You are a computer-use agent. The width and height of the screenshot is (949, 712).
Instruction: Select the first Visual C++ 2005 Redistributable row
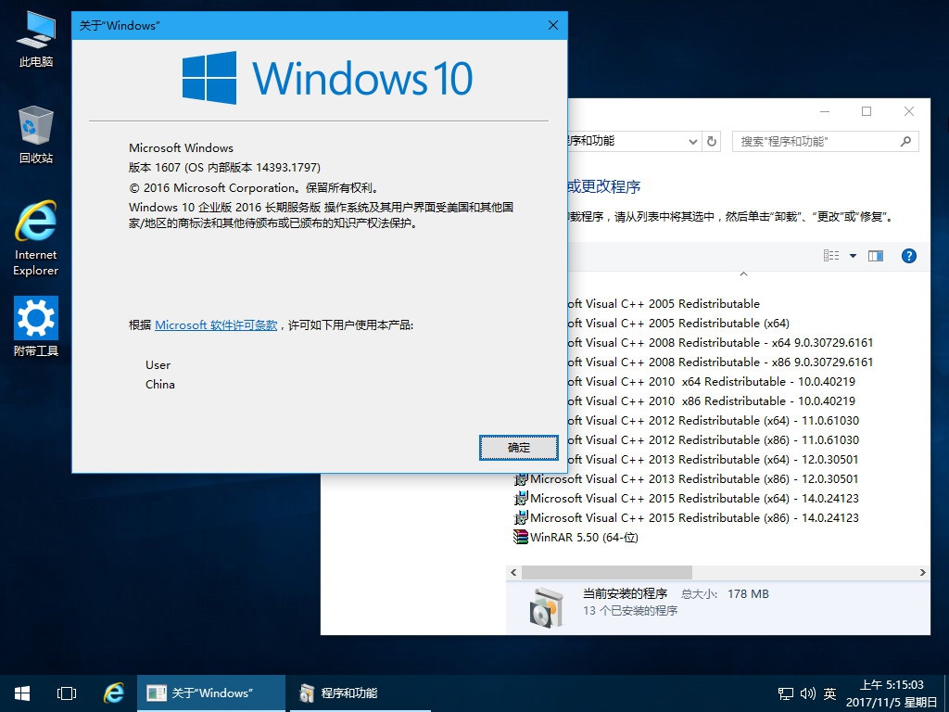point(664,304)
